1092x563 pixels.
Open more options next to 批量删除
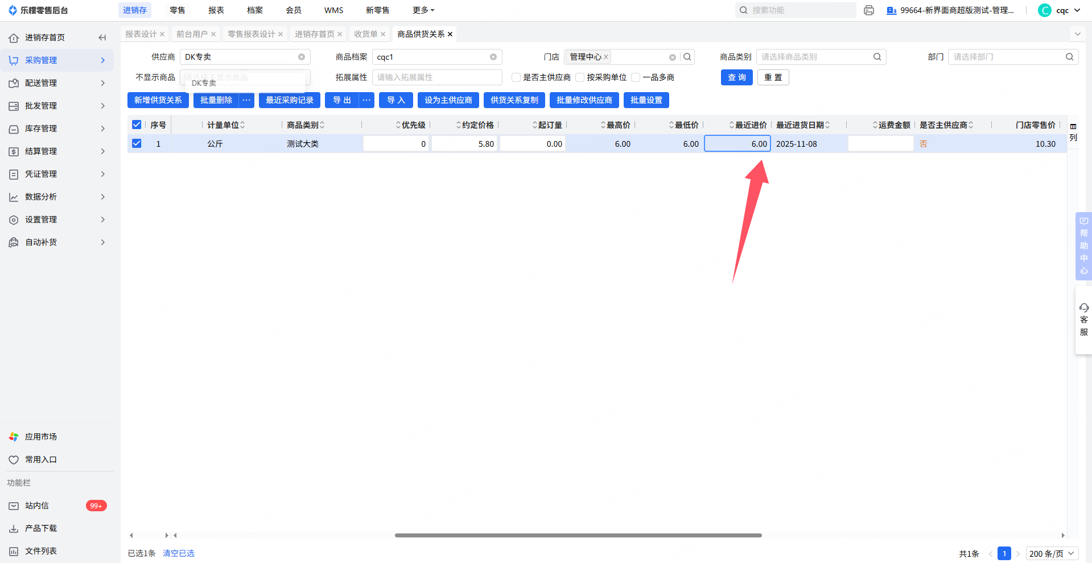(x=246, y=100)
